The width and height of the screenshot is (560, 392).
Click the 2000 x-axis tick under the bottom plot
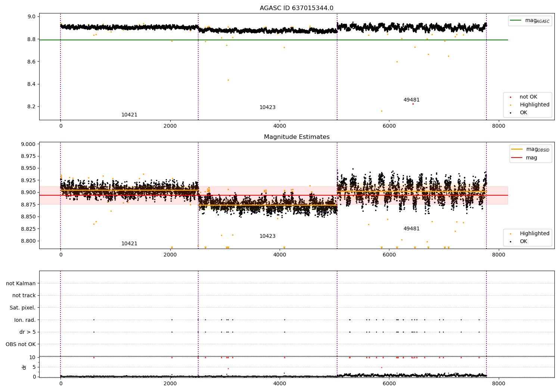coord(170,383)
